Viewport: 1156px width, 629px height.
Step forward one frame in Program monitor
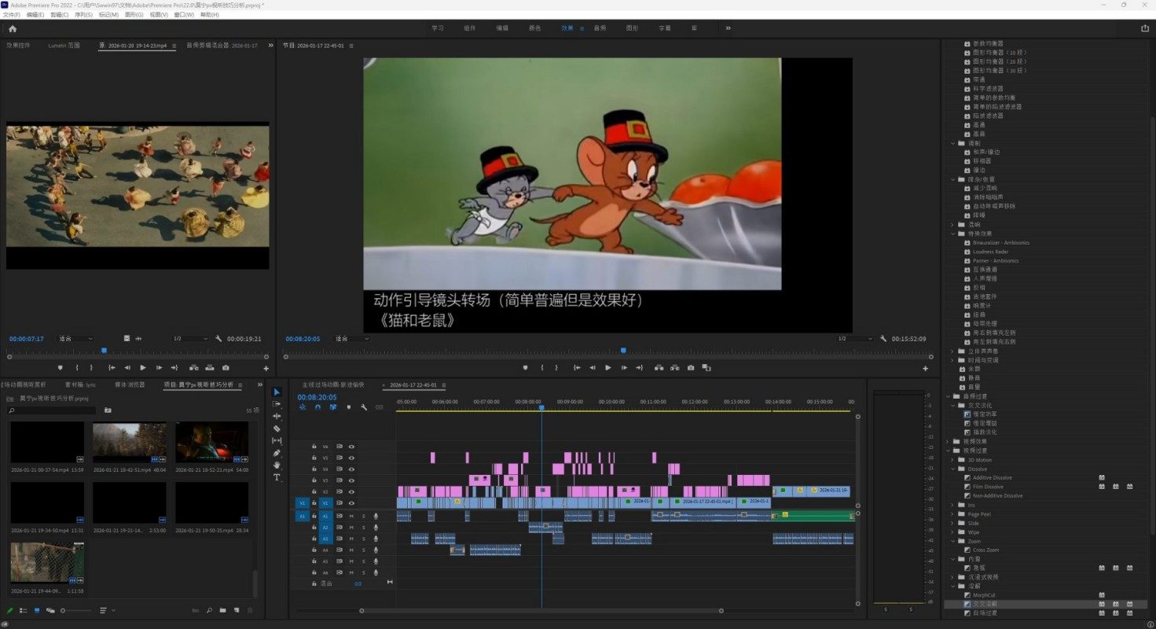coord(623,367)
